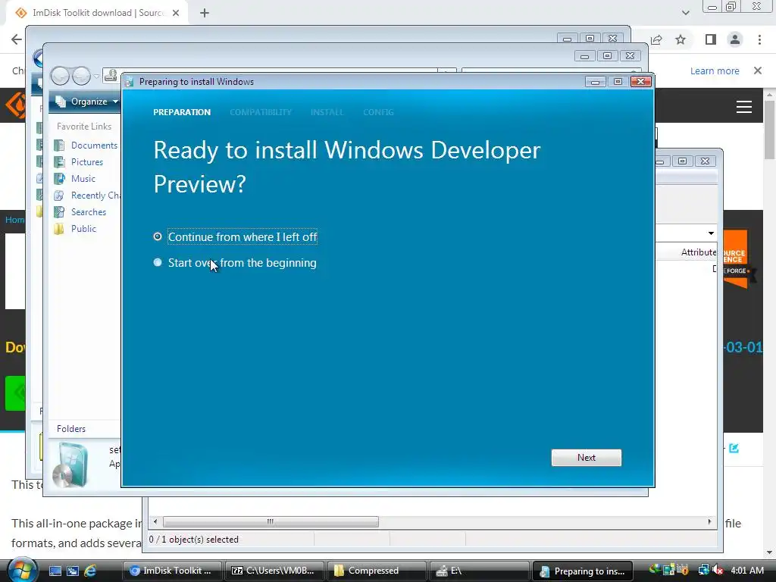The image size is (776, 582).
Task: Click Learn more link in Chrome
Action: pos(715,70)
